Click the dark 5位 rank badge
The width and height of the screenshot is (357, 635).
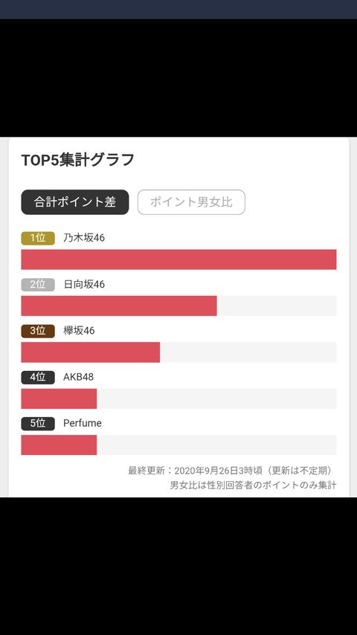38,424
